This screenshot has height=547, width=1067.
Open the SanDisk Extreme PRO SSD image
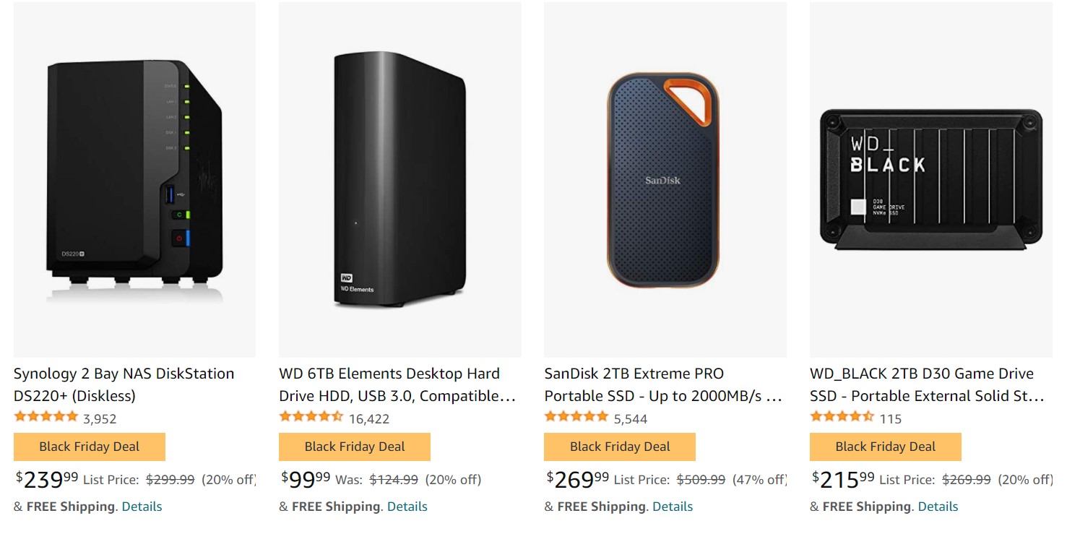[665, 179]
